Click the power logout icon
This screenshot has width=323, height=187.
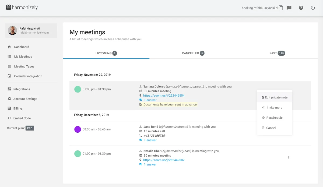click(313, 8)
